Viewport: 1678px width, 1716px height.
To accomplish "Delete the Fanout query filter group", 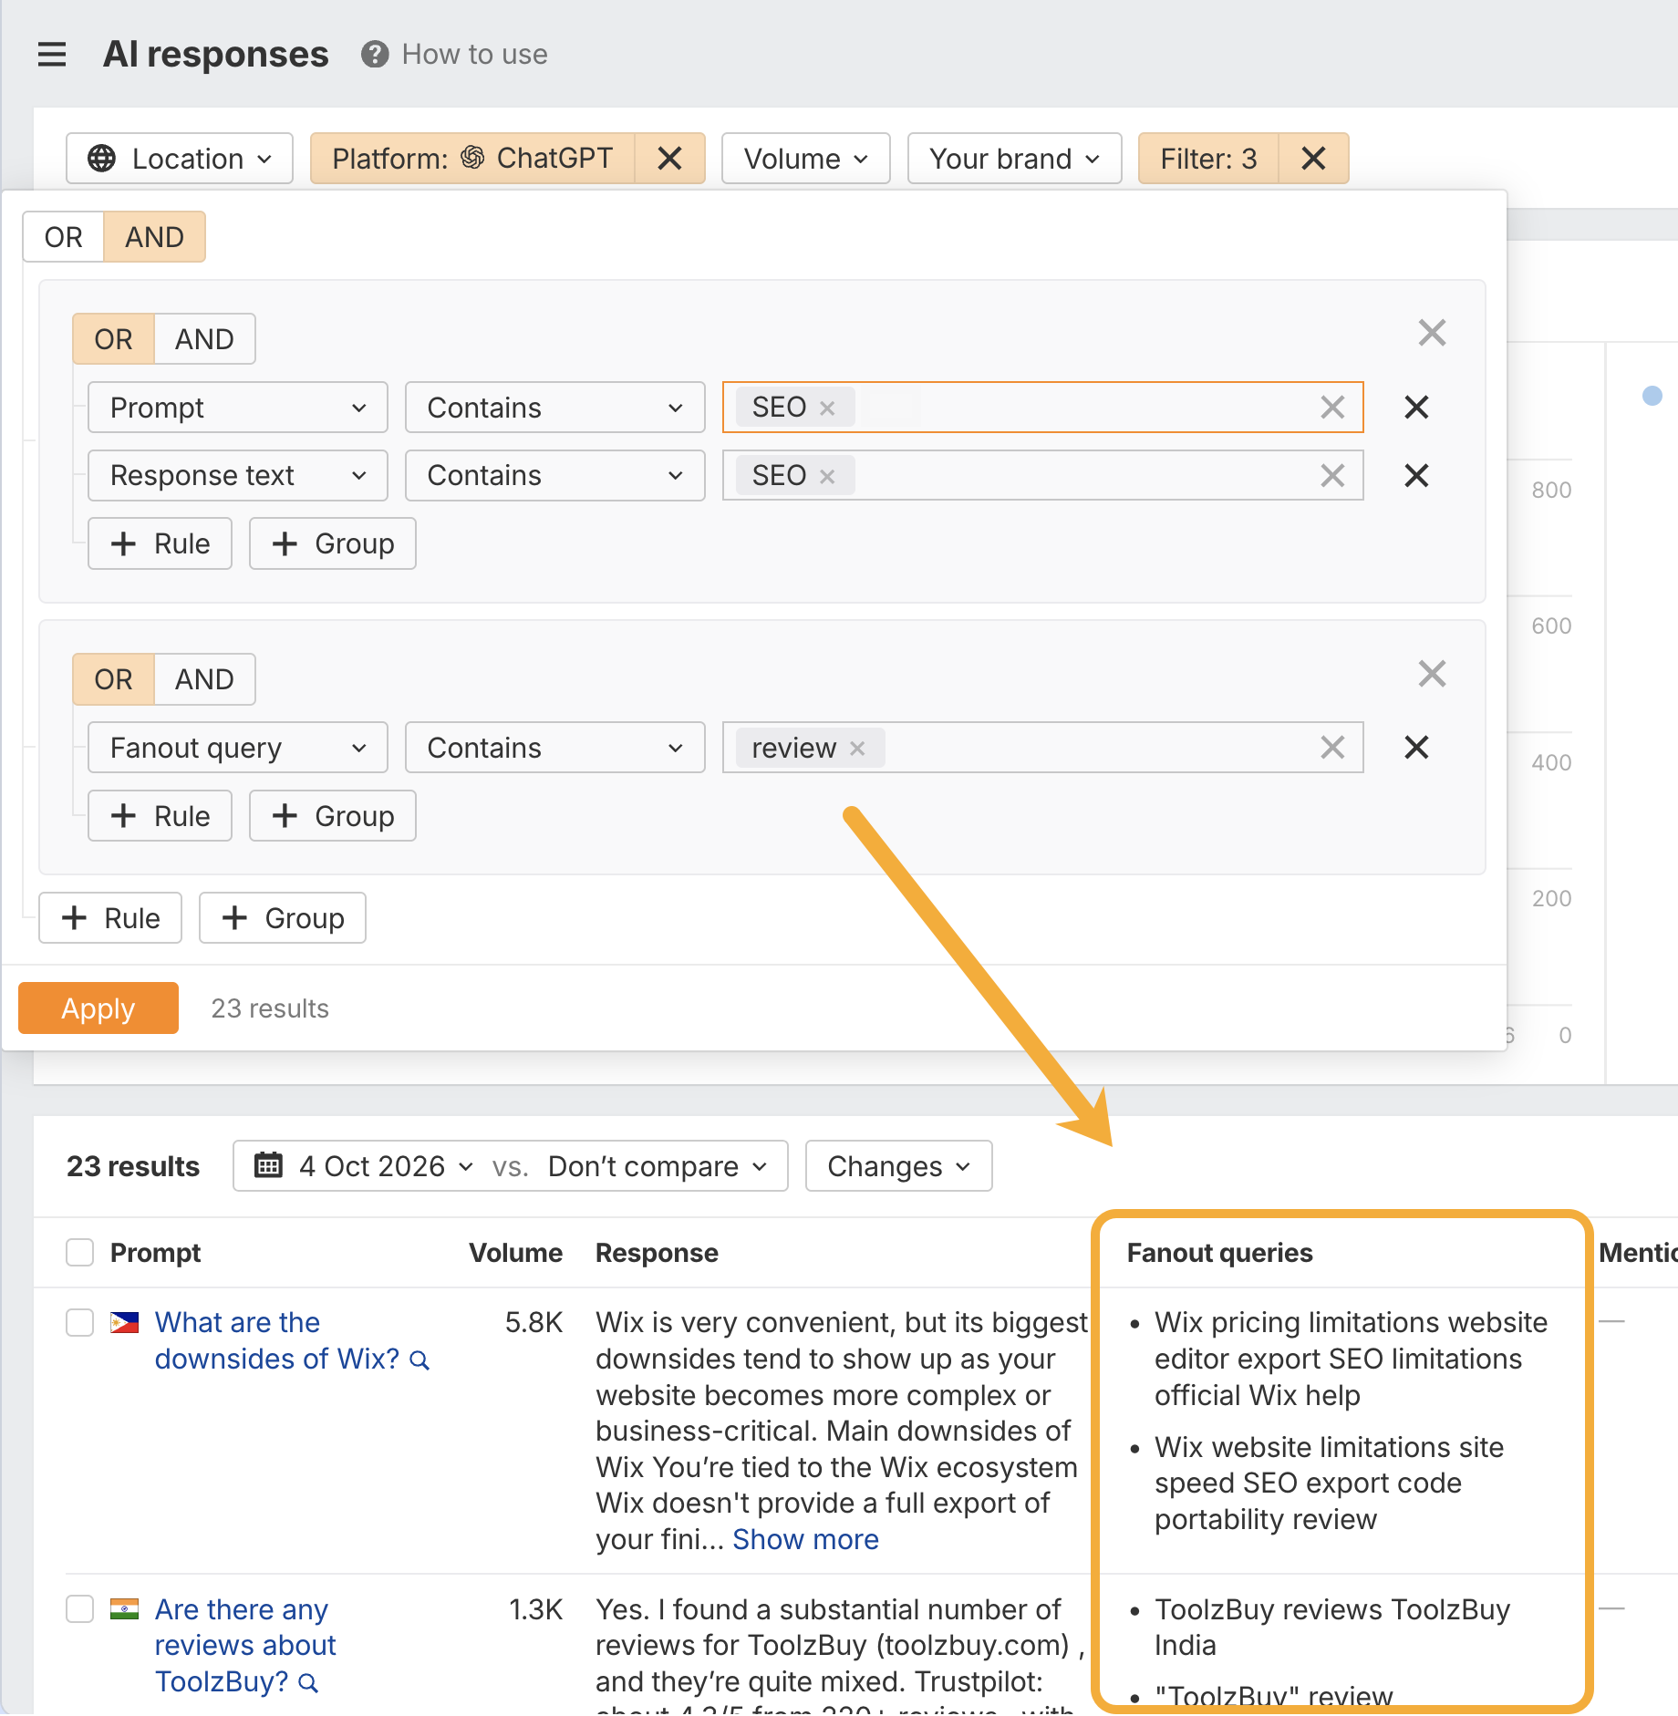I will 1433,674.
